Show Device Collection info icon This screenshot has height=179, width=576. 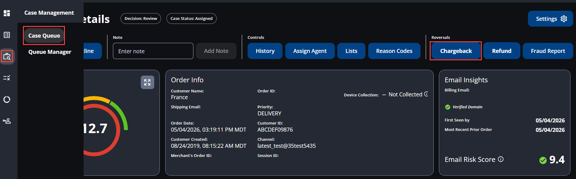[426, 94]
